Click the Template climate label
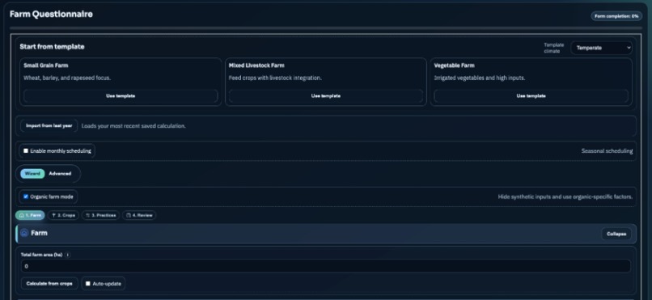Screen dimensions: 652x300 (554, 48)
